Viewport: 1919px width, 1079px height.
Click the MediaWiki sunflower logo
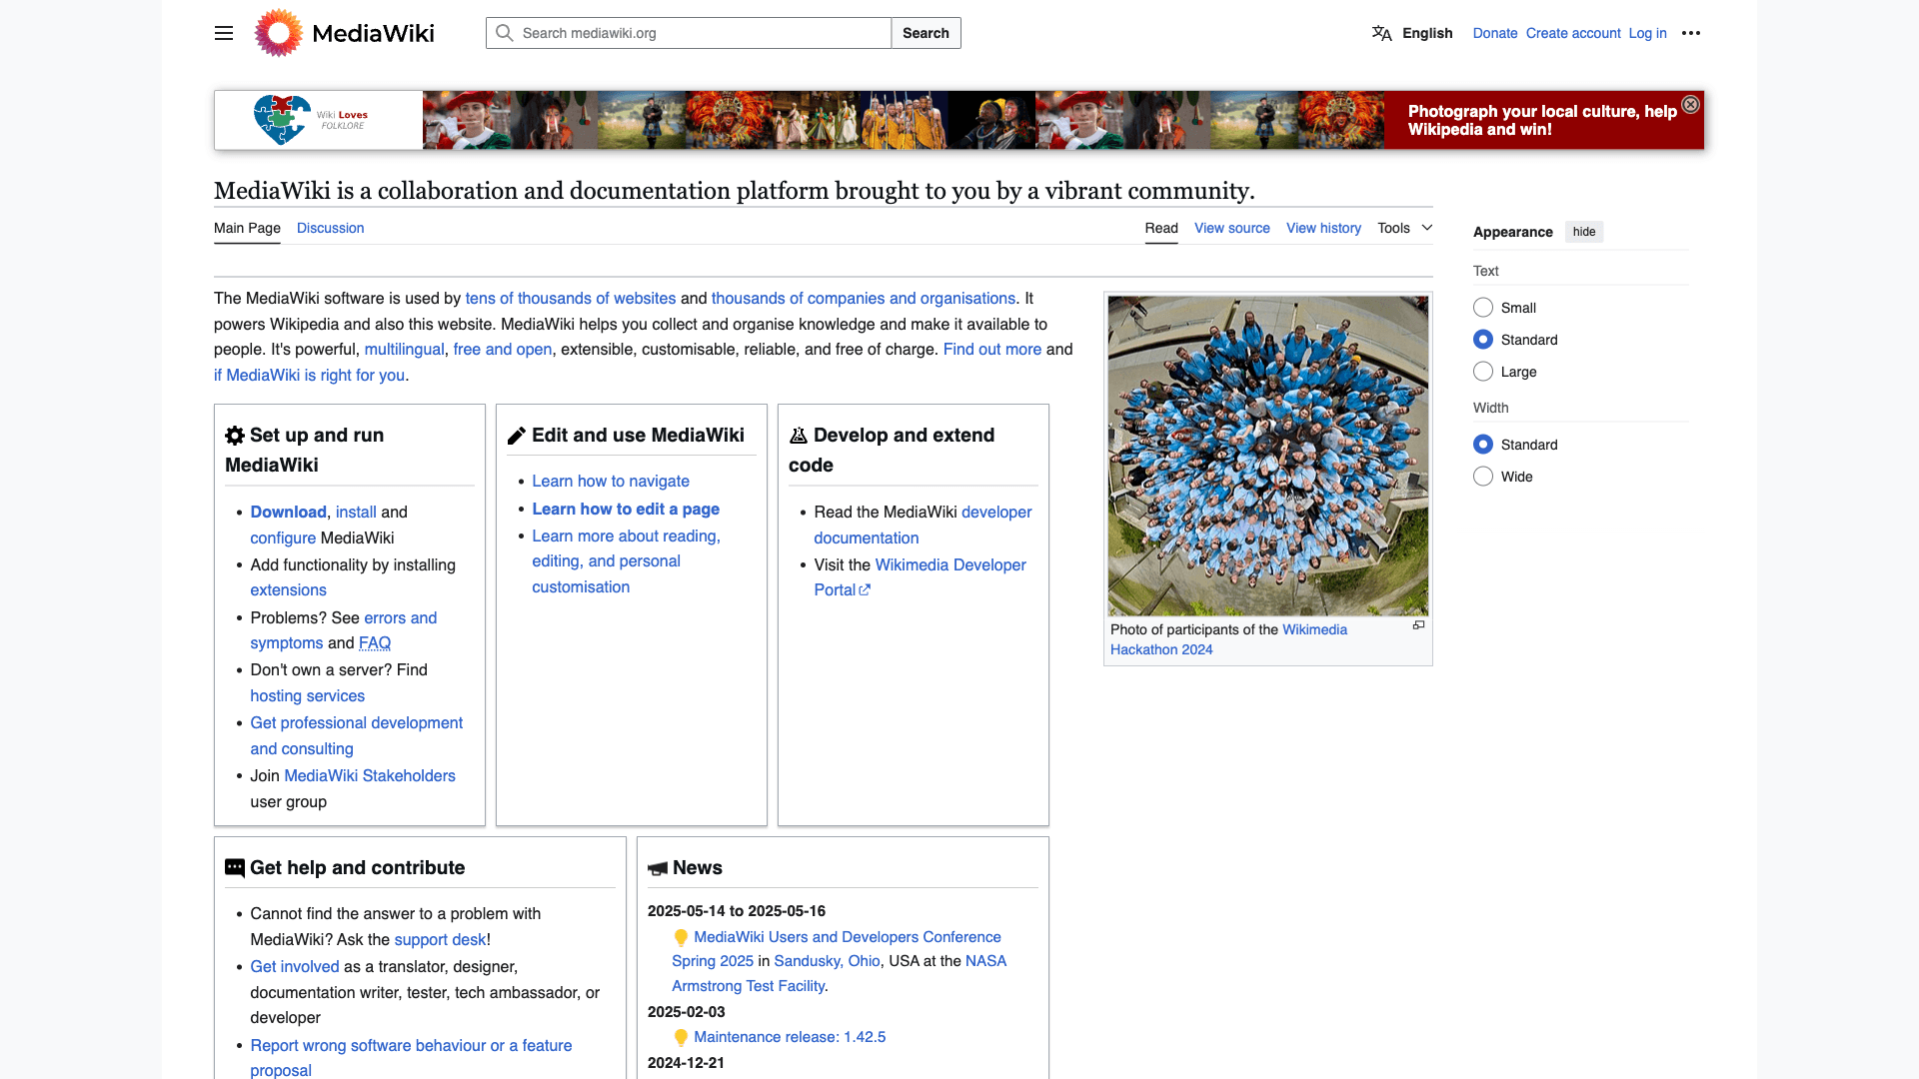279,33
